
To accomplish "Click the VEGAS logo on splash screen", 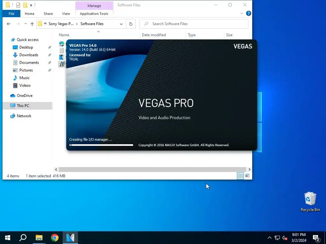I will [243, 46].
